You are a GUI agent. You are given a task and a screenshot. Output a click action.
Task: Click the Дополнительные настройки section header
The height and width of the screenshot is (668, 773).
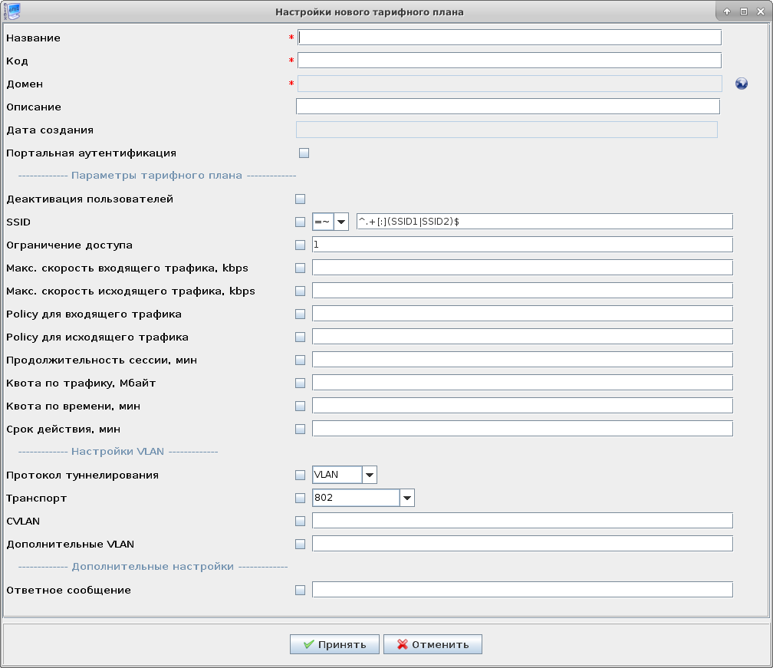tap(153, 567)
